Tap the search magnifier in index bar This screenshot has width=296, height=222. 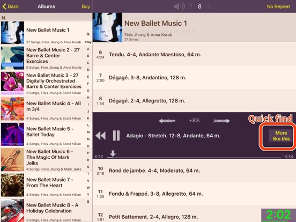click(88, 34)
